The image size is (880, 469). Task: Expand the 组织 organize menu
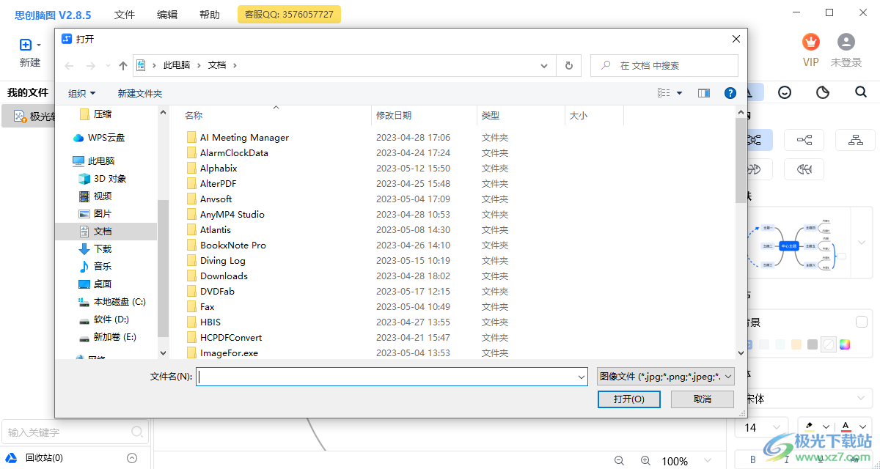click(82, 93)
